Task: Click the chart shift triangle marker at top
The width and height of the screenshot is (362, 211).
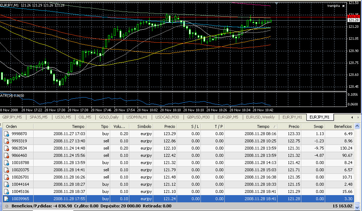Action: [x=277, y=4]
